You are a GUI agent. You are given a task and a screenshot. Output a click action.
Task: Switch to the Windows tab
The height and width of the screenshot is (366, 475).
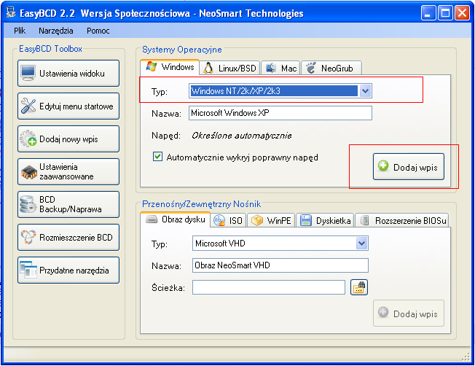(x=170, y=67)
